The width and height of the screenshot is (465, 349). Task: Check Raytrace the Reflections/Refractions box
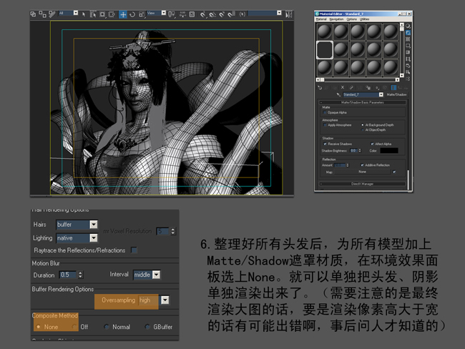(134, 250)
